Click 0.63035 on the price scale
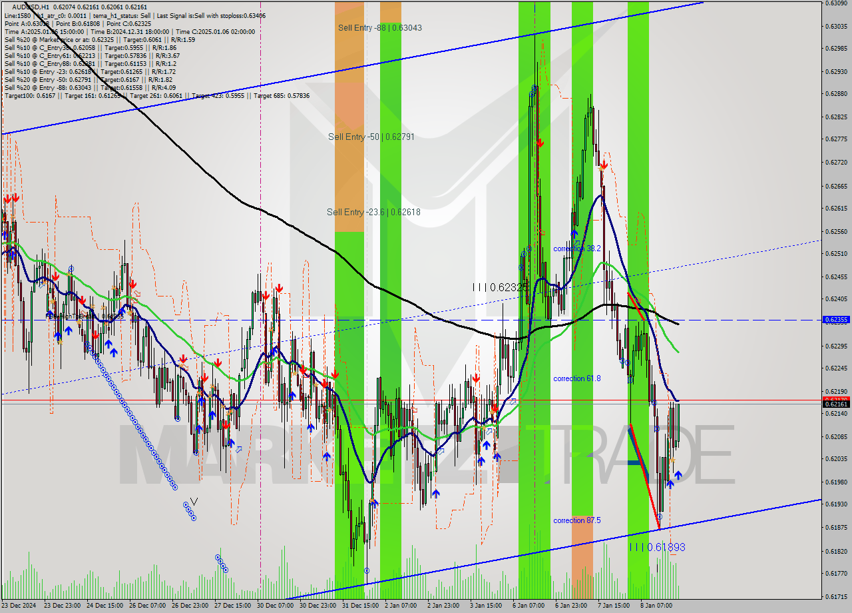The image size is (852, 613). (837, 26)
